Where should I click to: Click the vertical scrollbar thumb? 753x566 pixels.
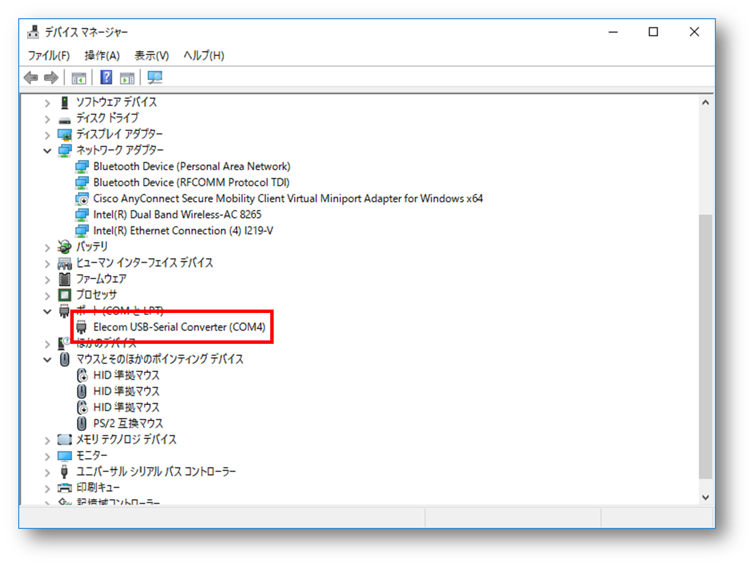[x=706, y=347]
